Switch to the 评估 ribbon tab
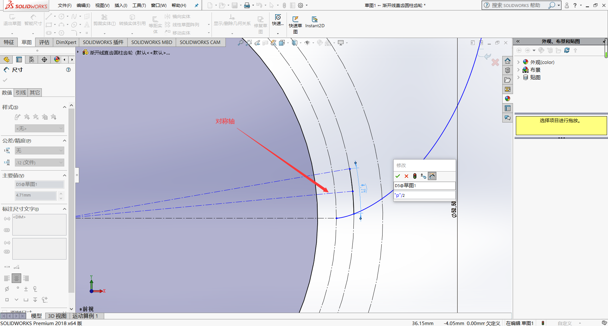The height and width of the screenshot is (326, 608). click(x=44, y=42)
